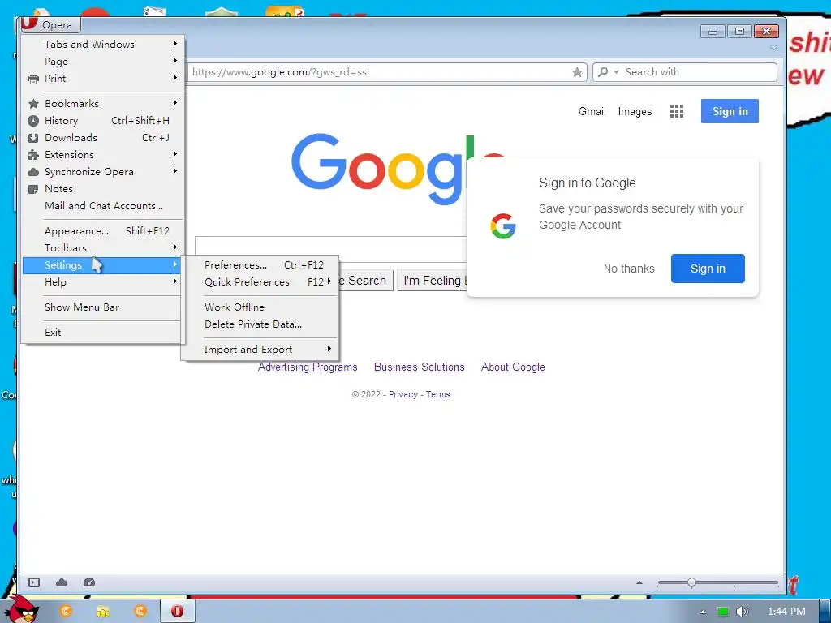Click the puzzle icon beside Extensions
Viewport: 831px width, 623px height.
33,155
